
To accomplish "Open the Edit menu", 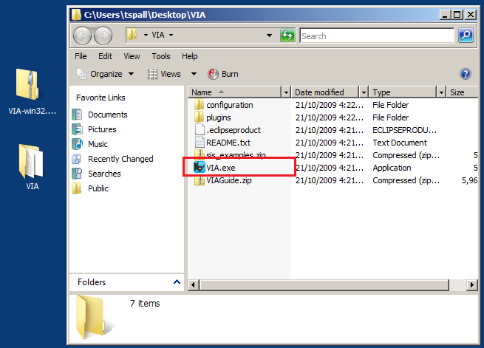I will pyautogui.click(x=105, y=56).
